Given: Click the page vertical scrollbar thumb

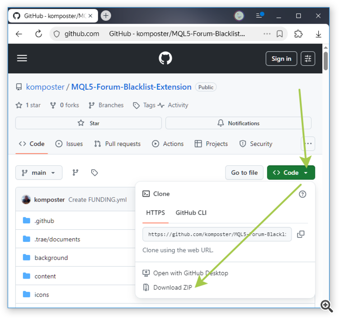Looking at the screenshot, I should [x=325, y=61].
